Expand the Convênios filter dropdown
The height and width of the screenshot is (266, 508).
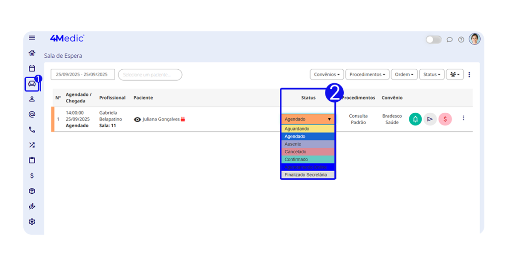(x=327, y=75)
